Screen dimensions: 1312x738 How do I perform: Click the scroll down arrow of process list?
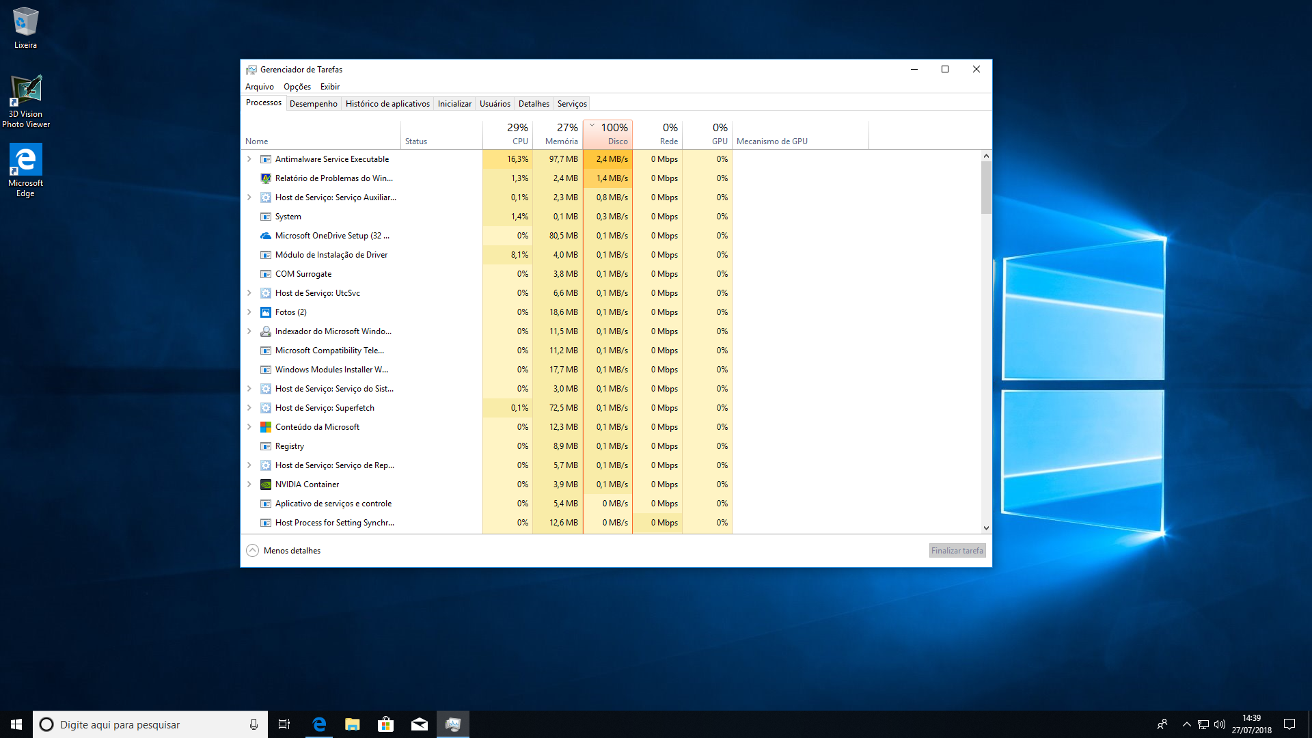[x=986, y=528]
